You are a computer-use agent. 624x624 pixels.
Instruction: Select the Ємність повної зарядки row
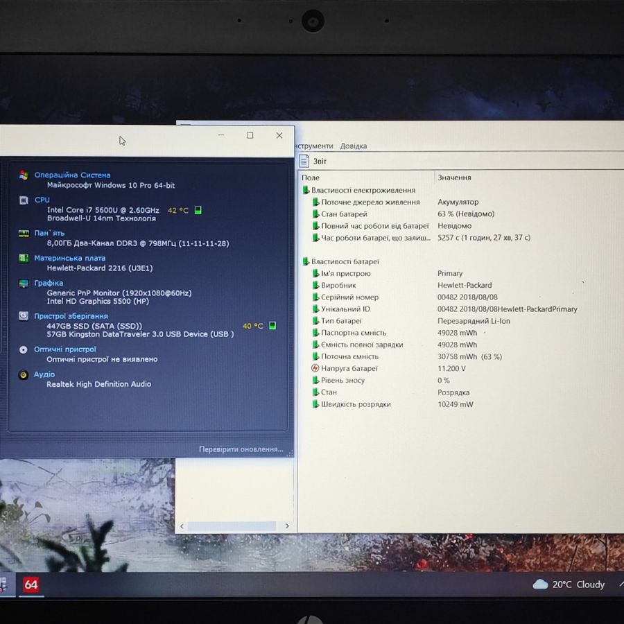pos(461,345)
